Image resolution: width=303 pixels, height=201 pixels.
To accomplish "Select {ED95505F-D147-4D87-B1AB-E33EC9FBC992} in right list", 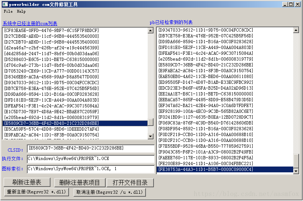I will 225,82.
